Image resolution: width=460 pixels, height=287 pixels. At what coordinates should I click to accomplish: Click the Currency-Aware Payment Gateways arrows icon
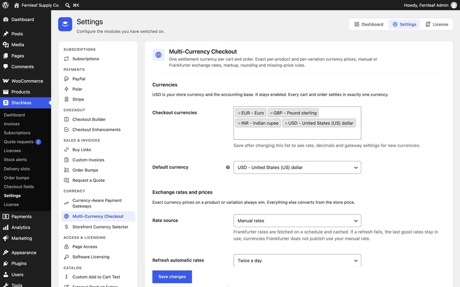66,203
